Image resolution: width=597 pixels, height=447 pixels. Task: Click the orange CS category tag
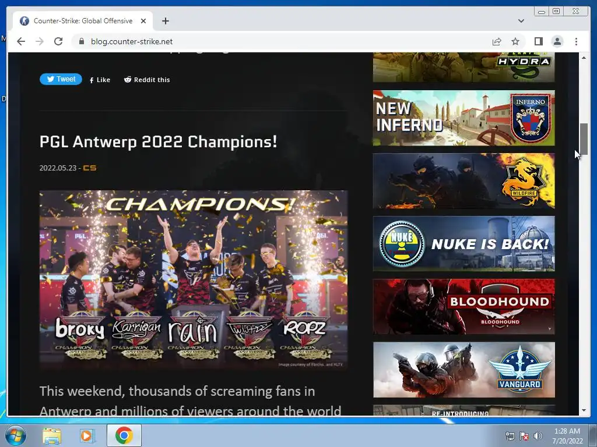pyautogui.click(x=90, y=168)
